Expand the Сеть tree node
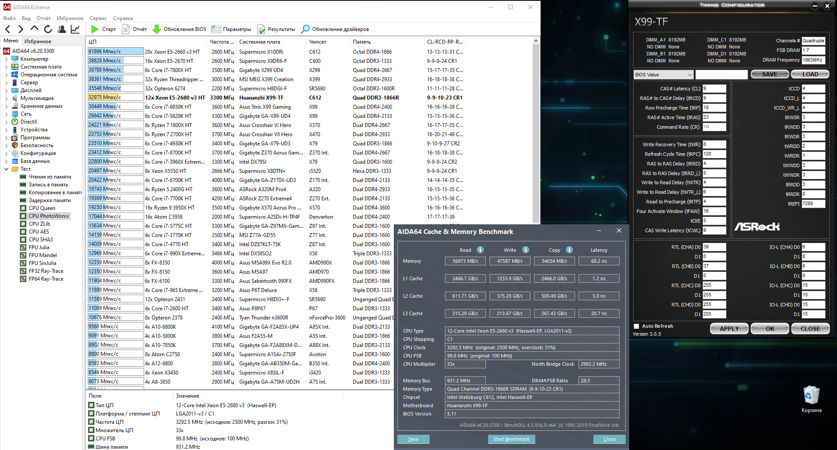Screen dimensions: 837x450 pos(6,114)
